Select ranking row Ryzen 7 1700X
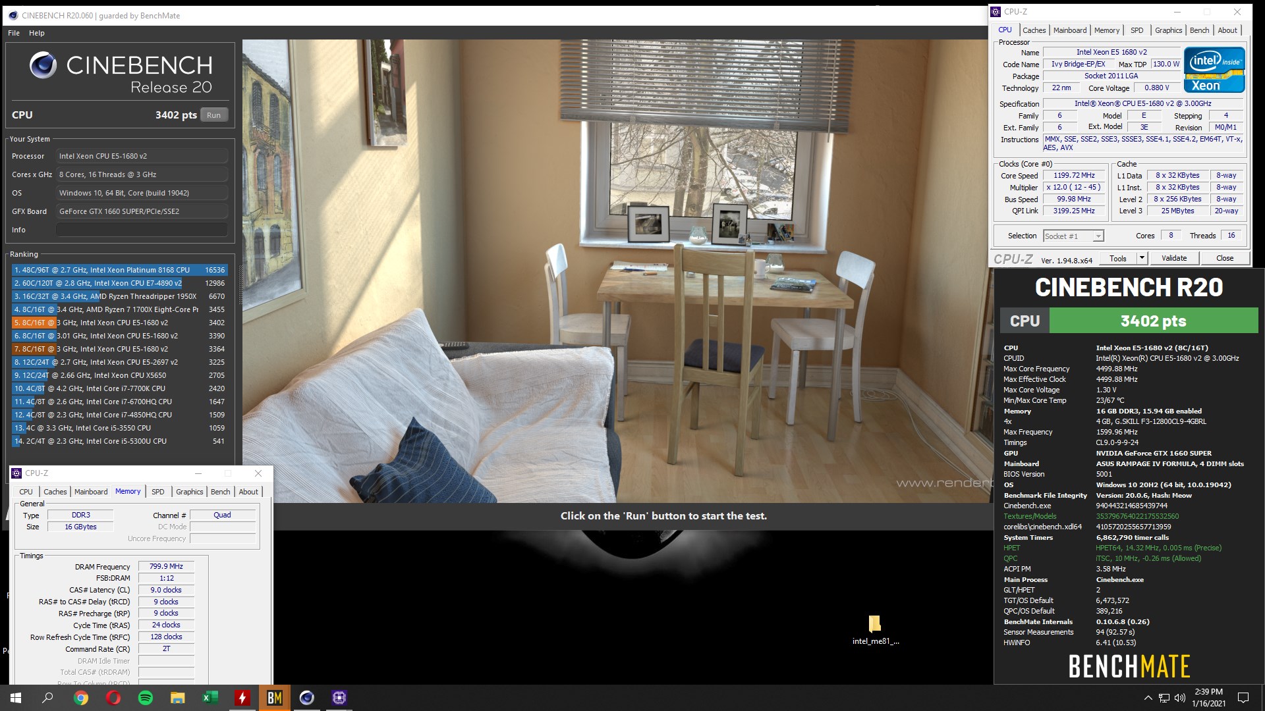This screenshot has height=711, width=1265. (x=119, y=309)
